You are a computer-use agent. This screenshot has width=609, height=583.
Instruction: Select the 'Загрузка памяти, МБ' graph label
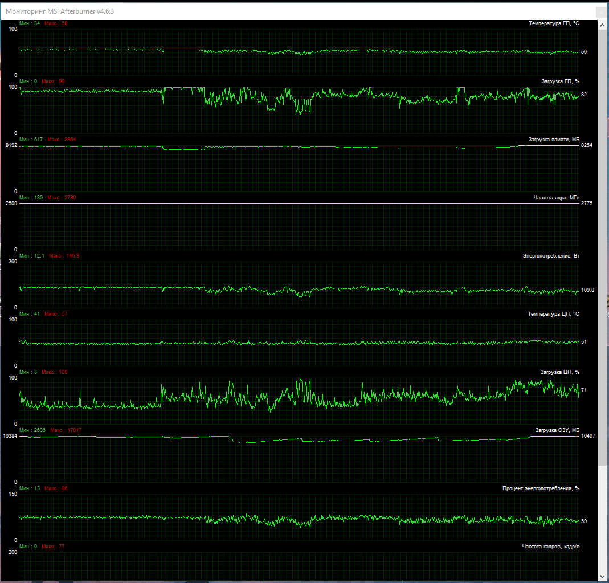(x=554, y=140)
